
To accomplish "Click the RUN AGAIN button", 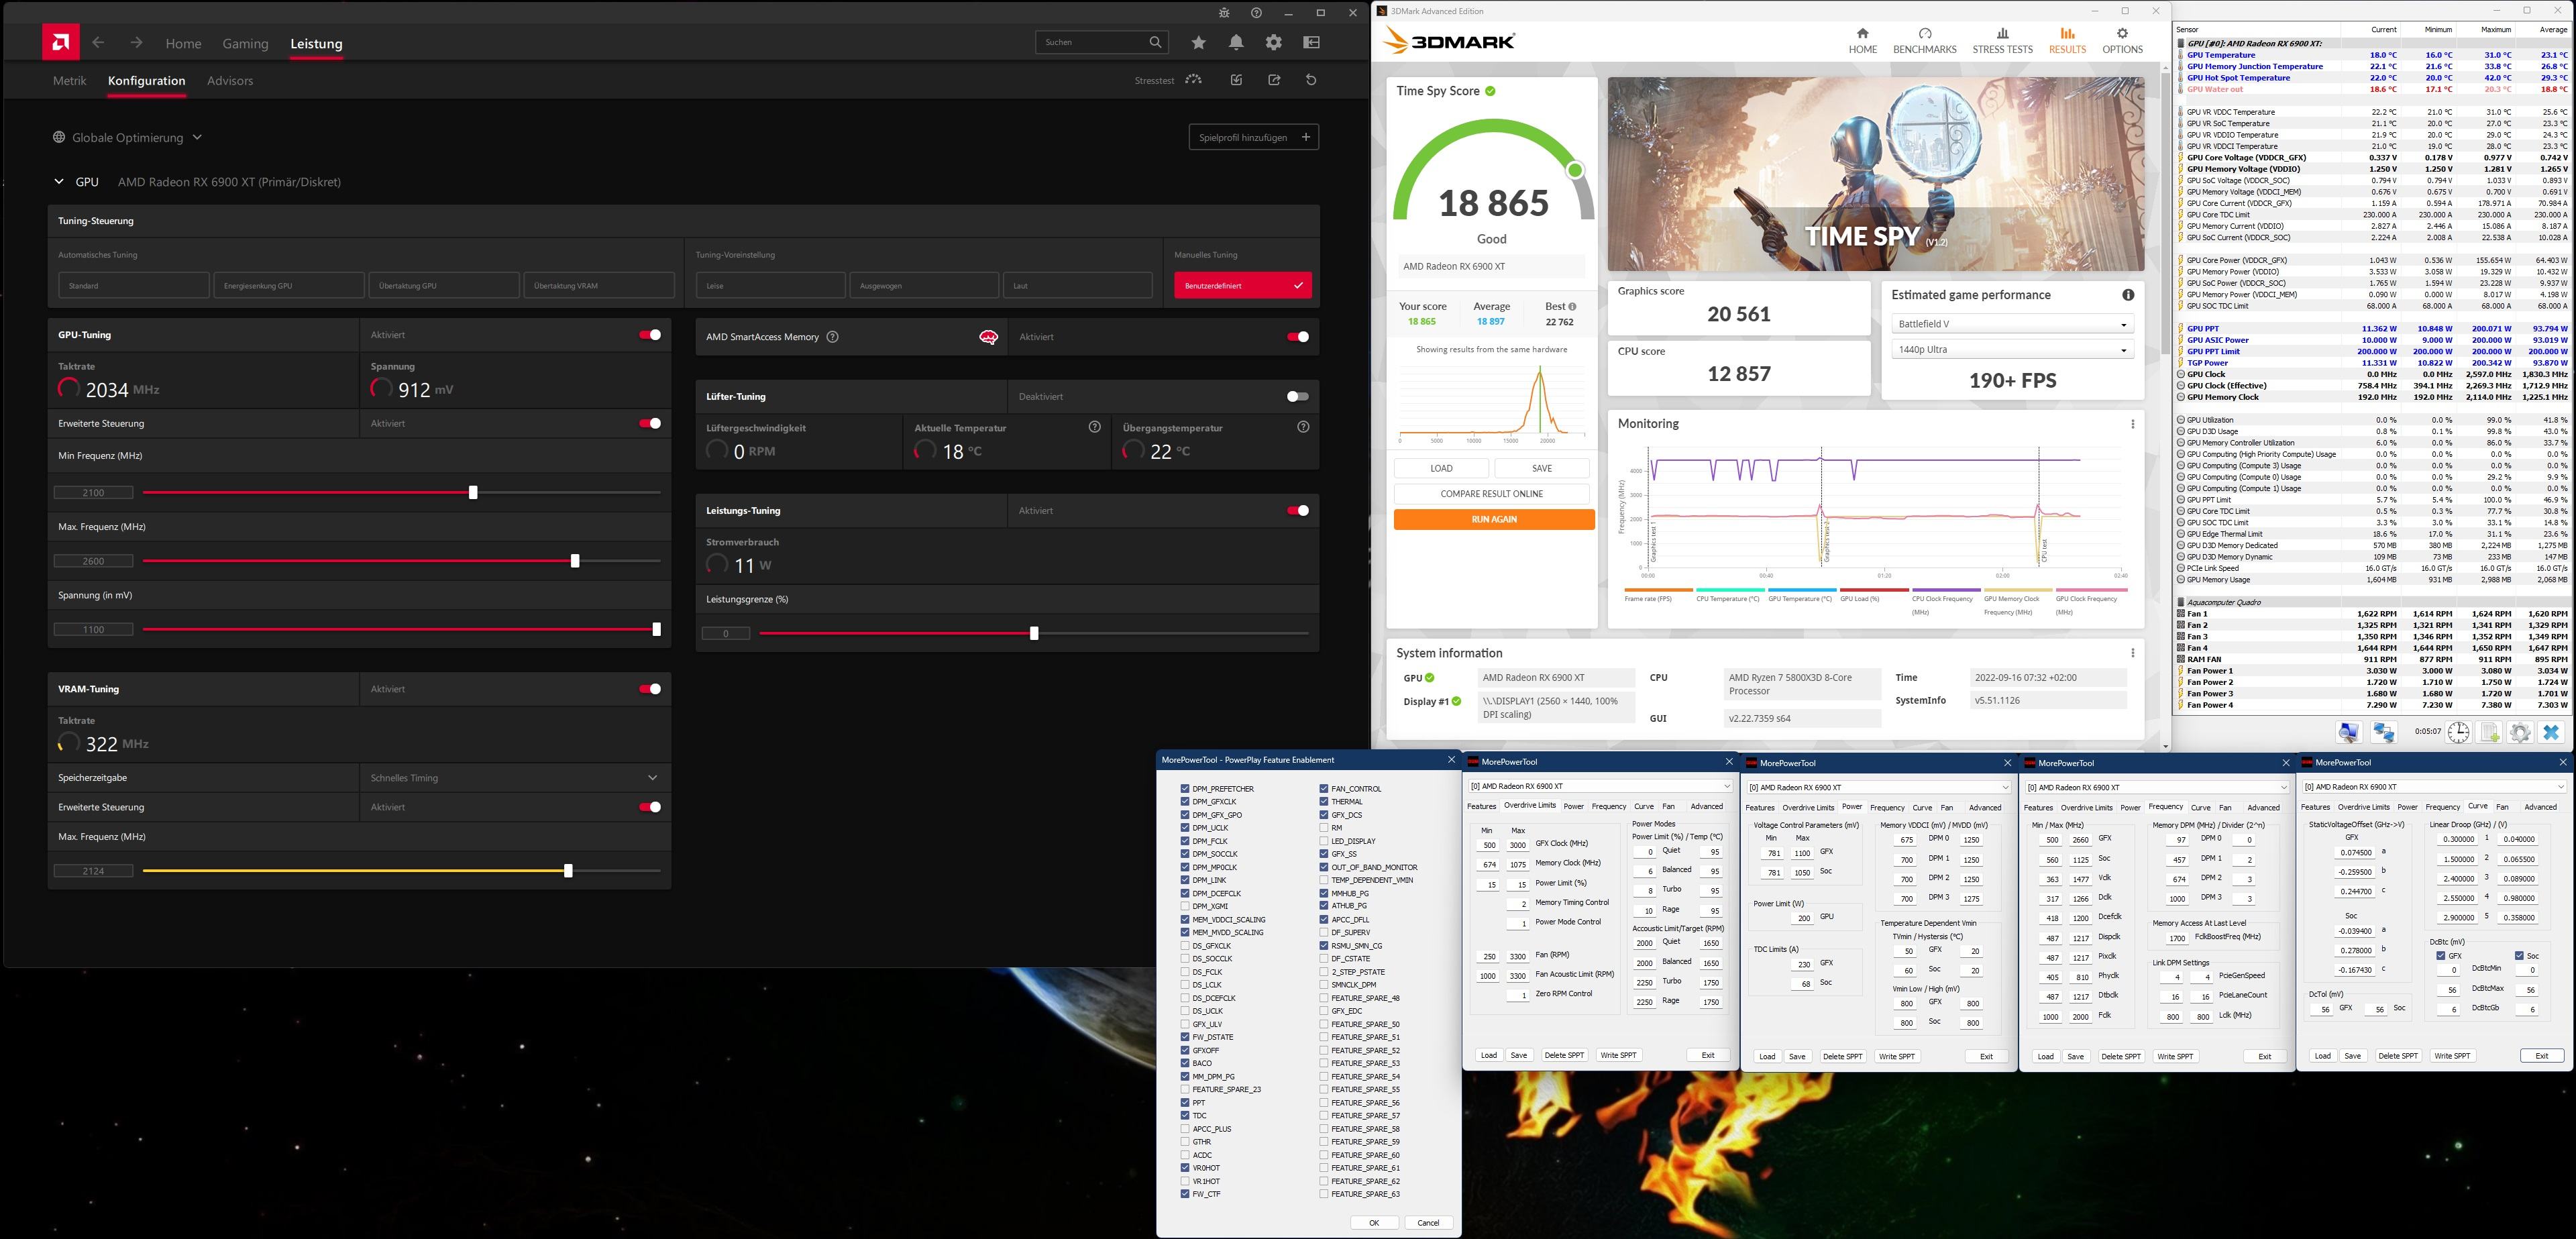I will (1493, 520).
